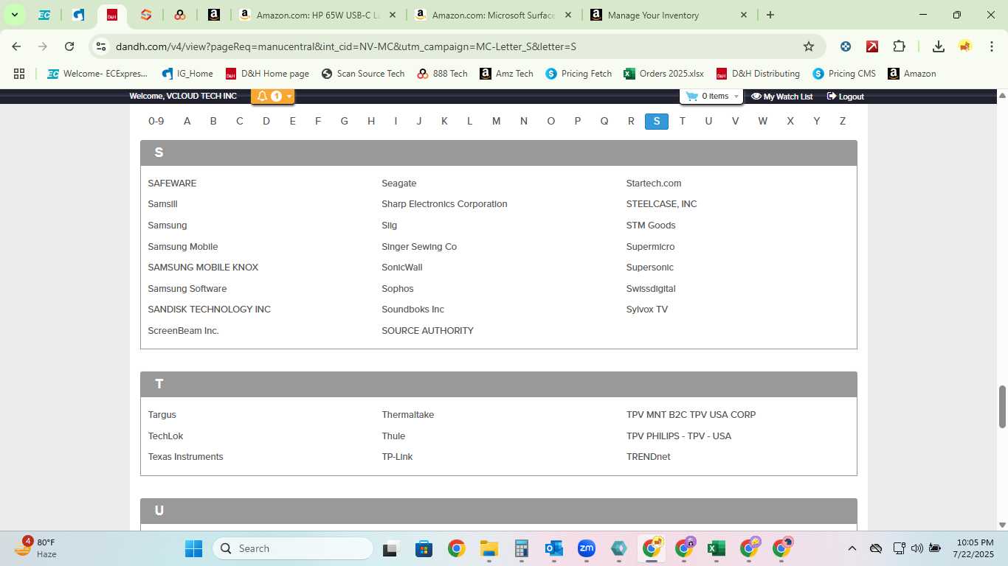Open the TP-Link manufacturer link
The image size is (1008, 566).
tap(397, 457)
